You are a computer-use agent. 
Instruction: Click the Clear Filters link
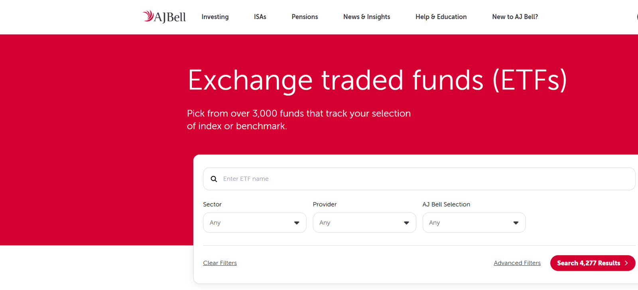[x=220, y=262]
